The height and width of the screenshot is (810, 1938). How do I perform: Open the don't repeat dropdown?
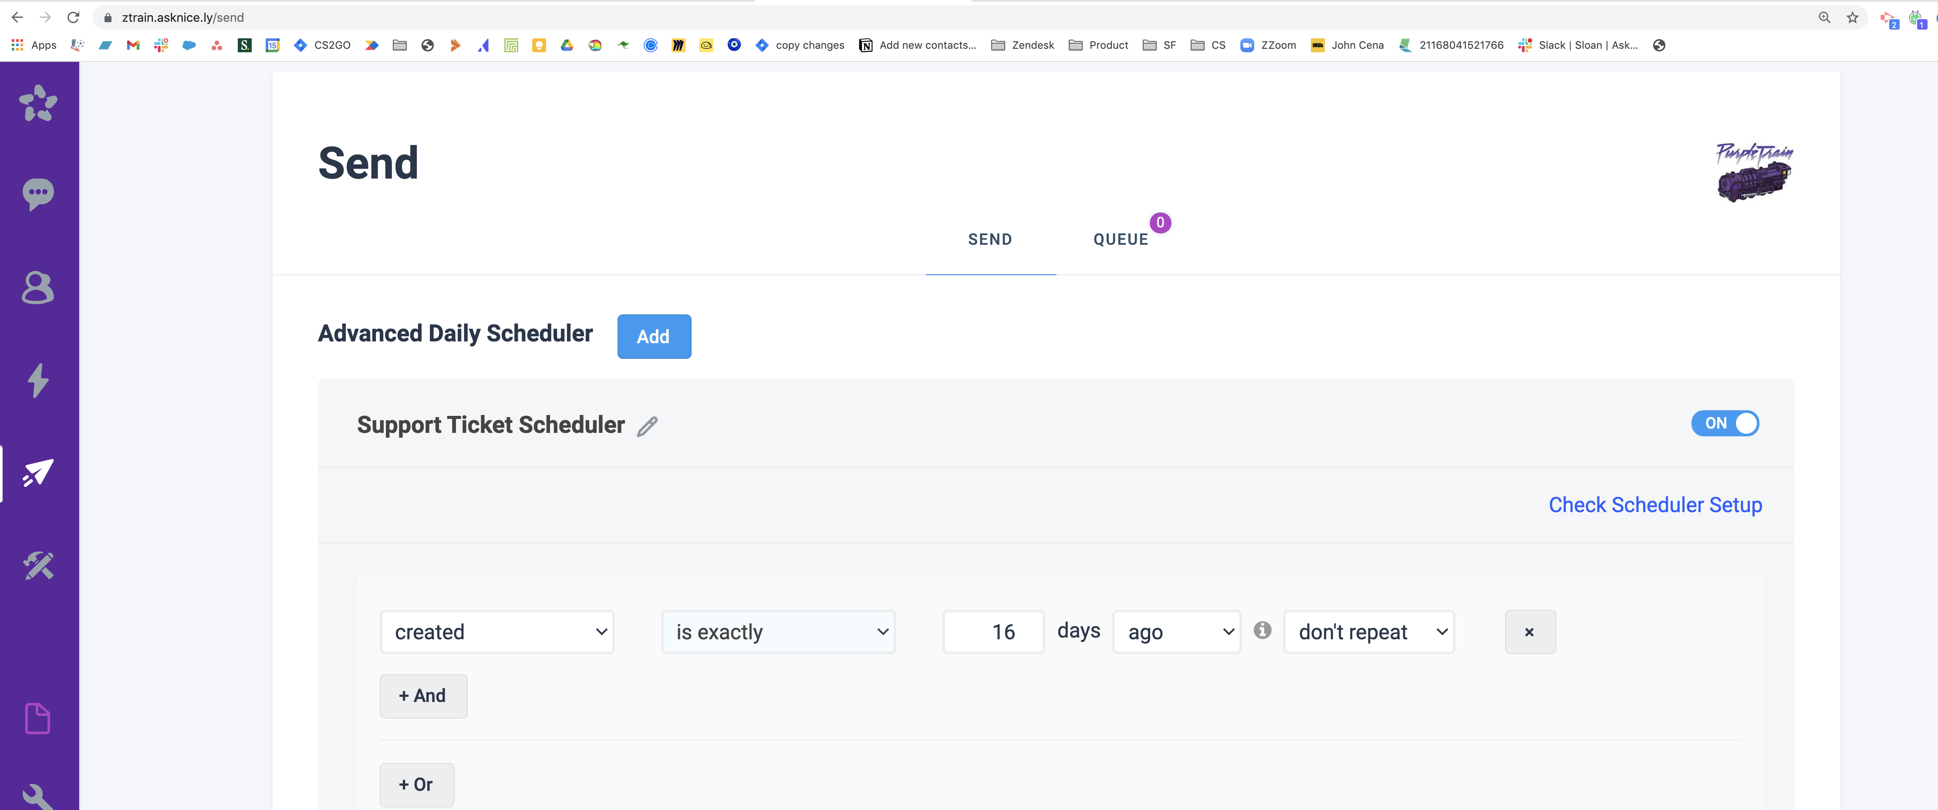pos(1368,632)
